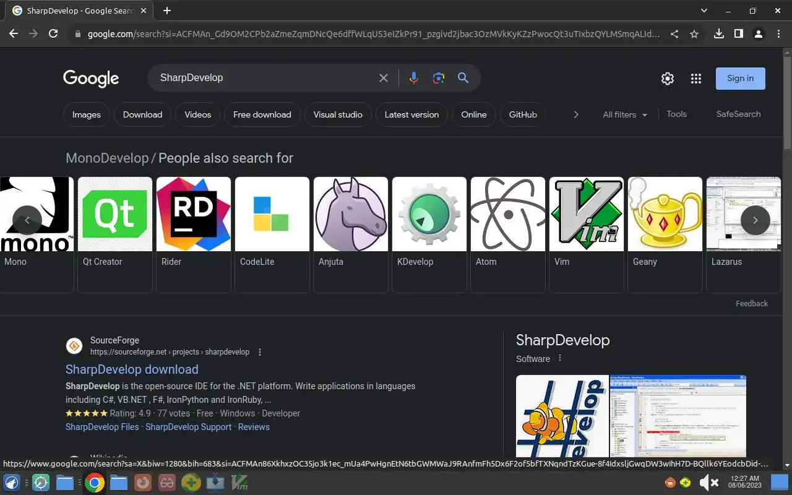Select the GitHub filter chip
This screenshot has width=792, height=495.
pyautogui.click(x=523, y=114)
